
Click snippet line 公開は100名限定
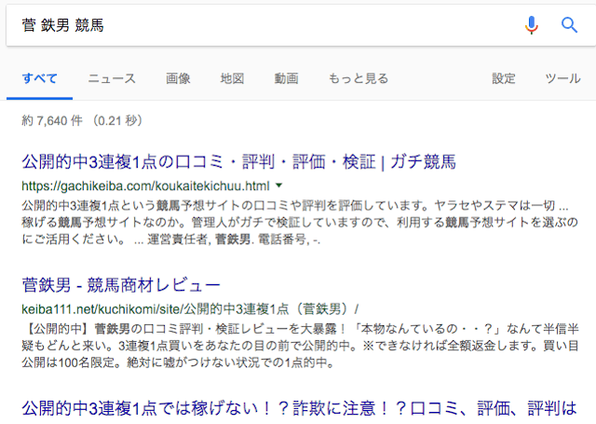click(x=178, y=362)
